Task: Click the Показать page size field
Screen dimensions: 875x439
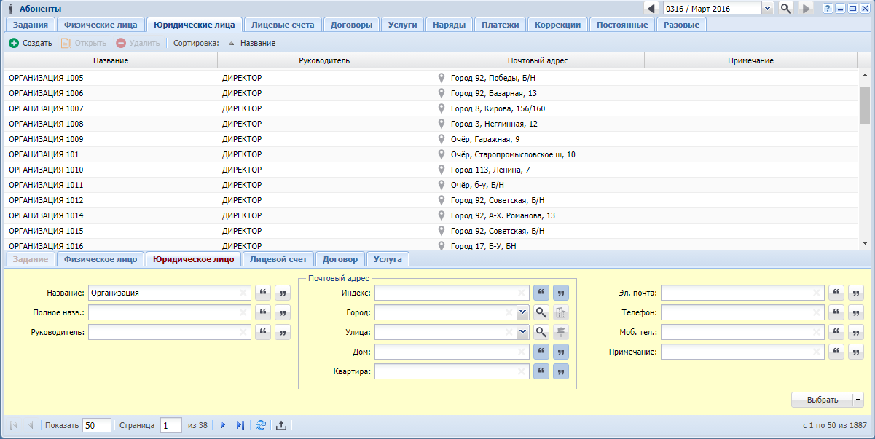Action: click(x=96, y=425)
